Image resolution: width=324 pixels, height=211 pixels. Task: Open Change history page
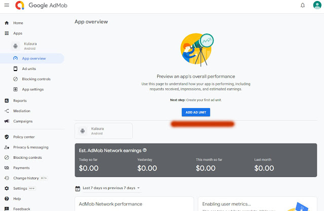tap(26, 178)
